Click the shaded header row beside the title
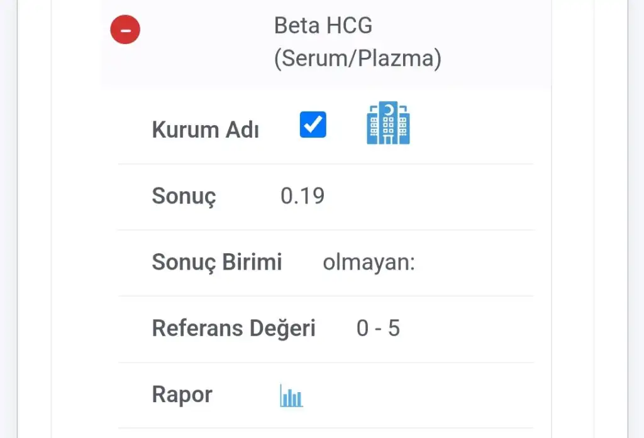 tap(497, 42)
